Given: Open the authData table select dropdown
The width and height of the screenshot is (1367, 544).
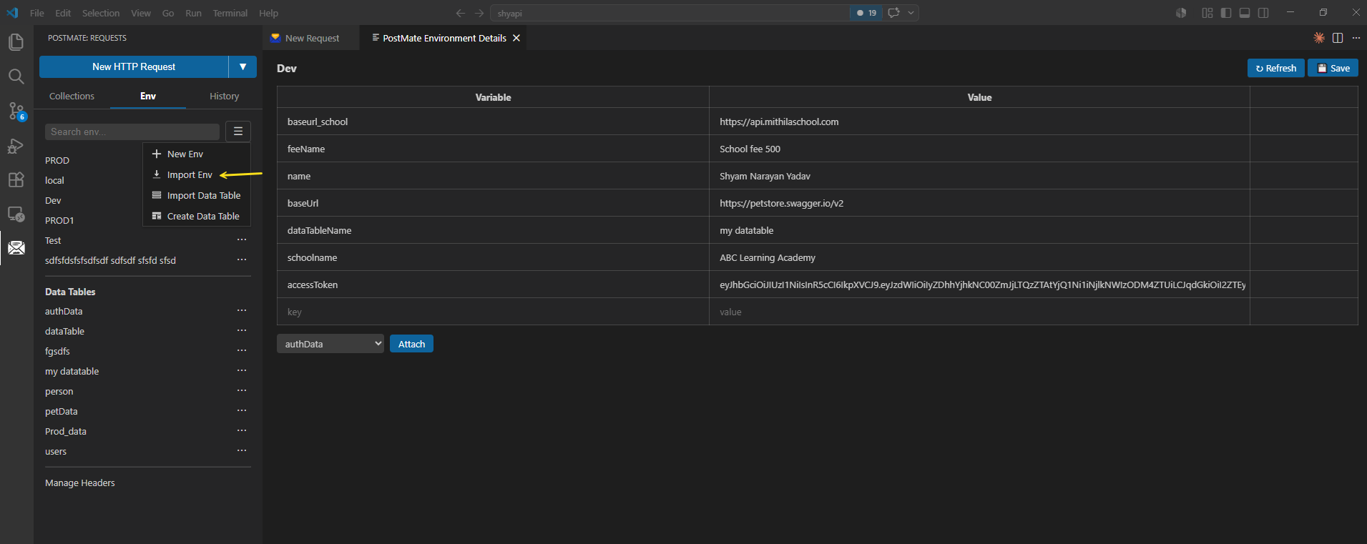Looking at the screenshot, I should coord(330,344).
